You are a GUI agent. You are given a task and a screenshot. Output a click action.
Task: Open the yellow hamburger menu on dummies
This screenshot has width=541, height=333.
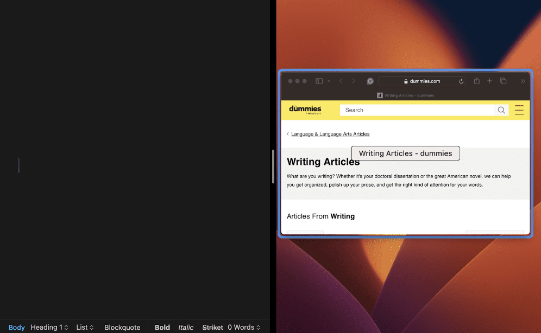coord(519,110)
